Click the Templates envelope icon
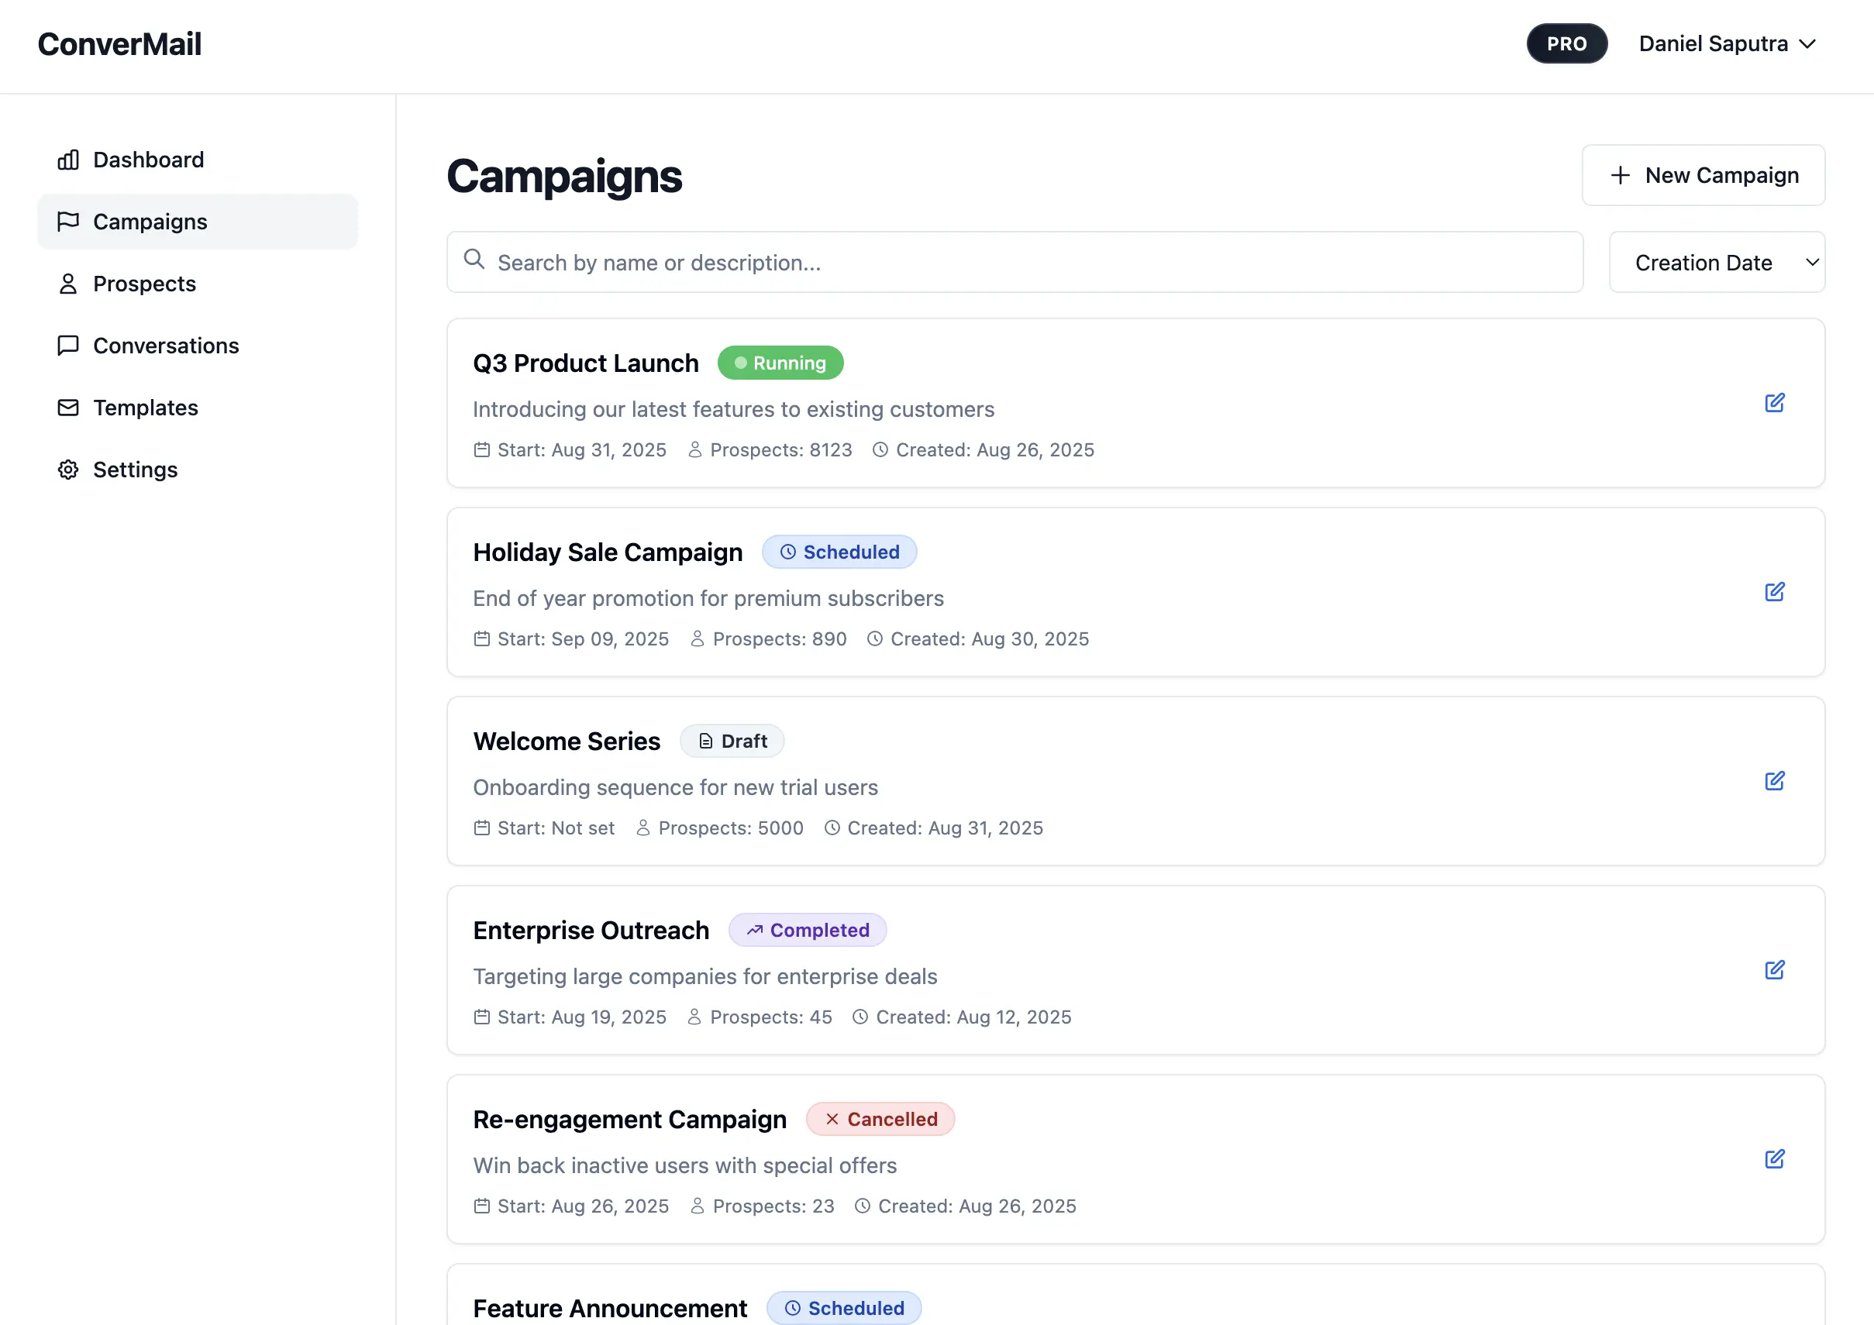Viewport: 1874px width, 1325px height. pyautogui.click(x=68, y=408)
